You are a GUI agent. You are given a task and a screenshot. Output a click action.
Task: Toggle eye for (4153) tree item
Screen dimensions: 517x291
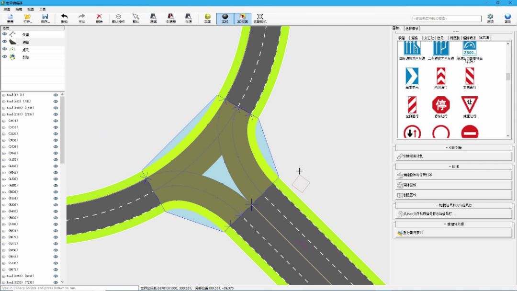click(x=56, y=159)
